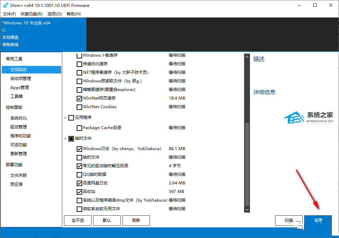
Task: Check 系统以及程序崩溃dmp文件 checkbox
Action: coord(79,201)
